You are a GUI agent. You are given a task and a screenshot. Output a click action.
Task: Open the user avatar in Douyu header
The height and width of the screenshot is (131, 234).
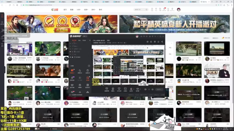(179, 10)
